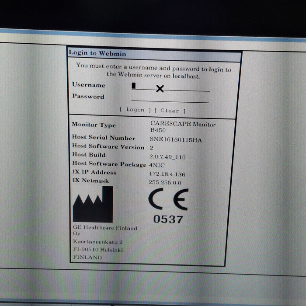306x306 pixels.
Task: Click the IX Netmask value 255.255.0.0
Action: tap(165, 182)
